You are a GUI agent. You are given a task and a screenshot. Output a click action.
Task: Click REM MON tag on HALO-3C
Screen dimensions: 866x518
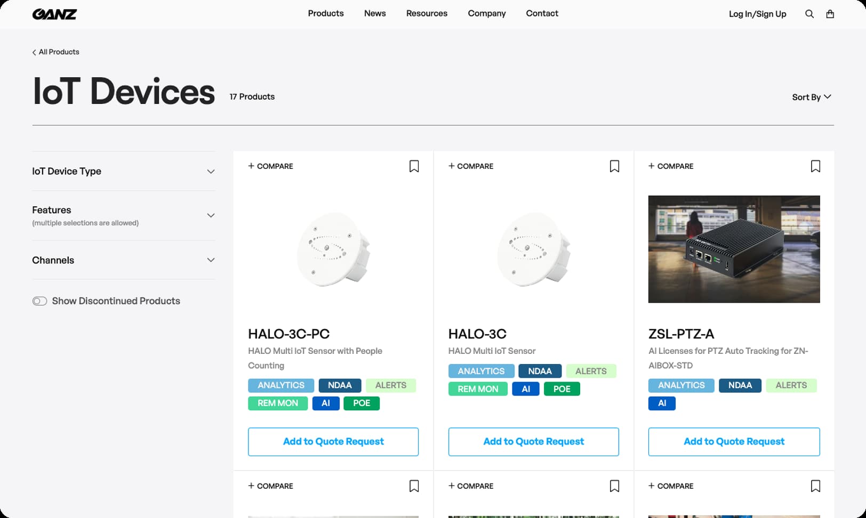[478, 389]
